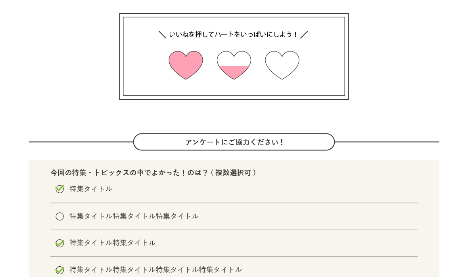Click the left slash decoration beside banner text

pyautogui.click(x=162, y=35)
